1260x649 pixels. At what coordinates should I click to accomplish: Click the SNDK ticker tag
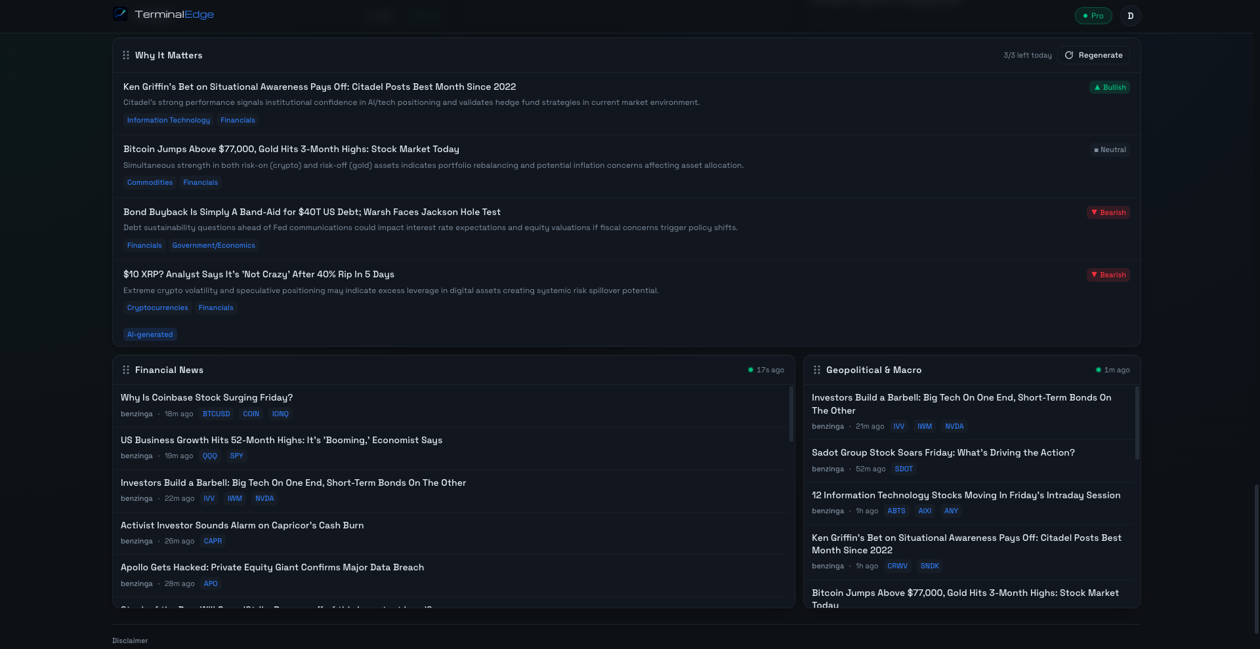pos(930,566)
